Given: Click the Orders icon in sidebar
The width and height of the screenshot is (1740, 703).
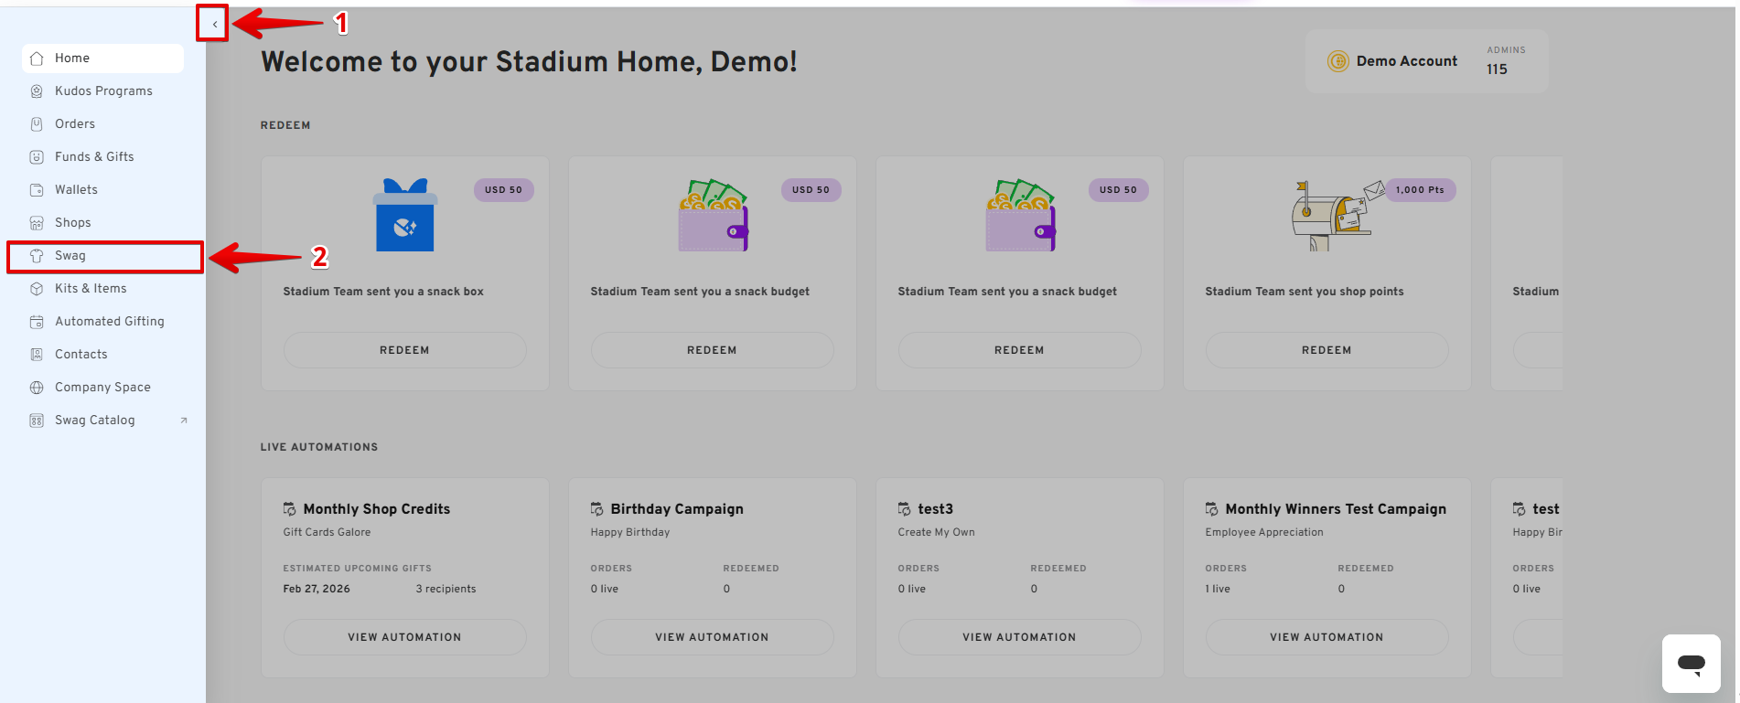Looking at the screenshot, I should click(37, 124).
